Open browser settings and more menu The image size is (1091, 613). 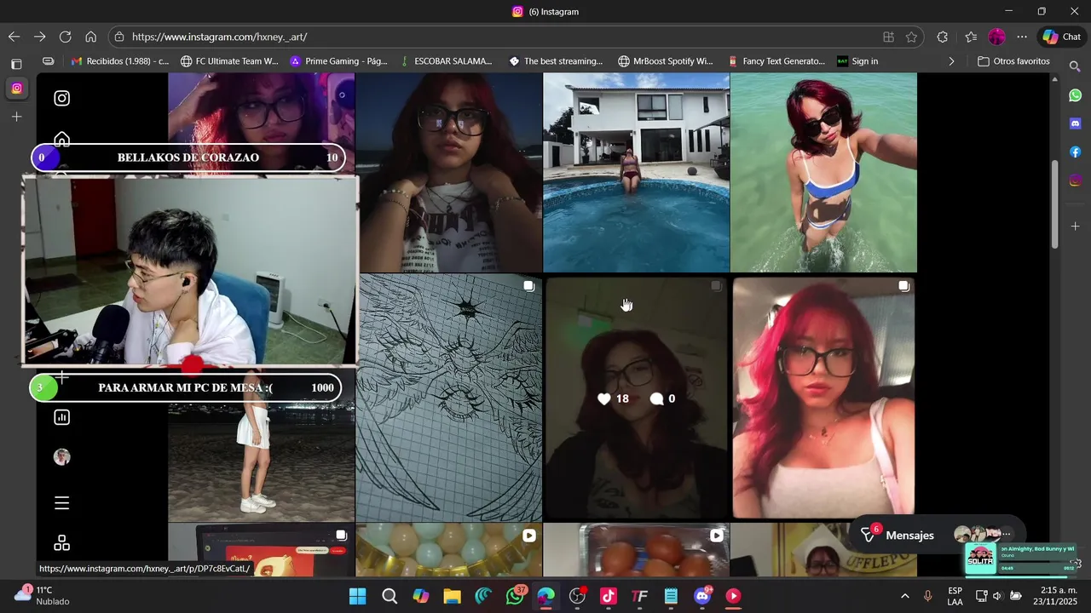click(1022, 37)
